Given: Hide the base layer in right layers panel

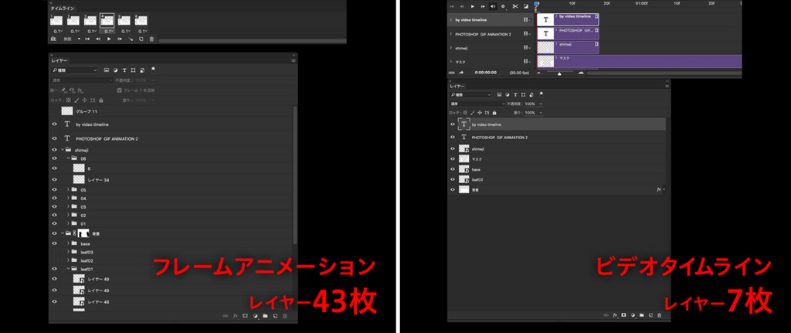Looking at the screenshot, I should [x=453, y=169].
